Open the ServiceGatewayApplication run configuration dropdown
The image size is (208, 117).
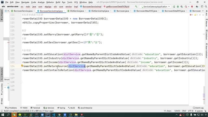pos(155,6)
